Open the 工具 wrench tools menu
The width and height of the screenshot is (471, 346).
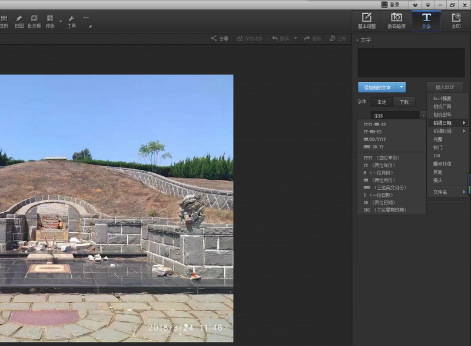pos(71,22)
